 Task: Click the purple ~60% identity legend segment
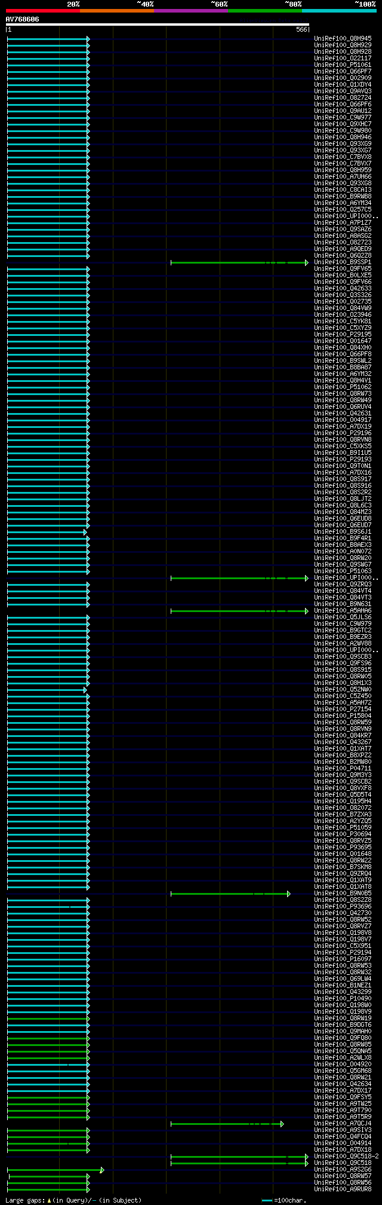(191, 11)
